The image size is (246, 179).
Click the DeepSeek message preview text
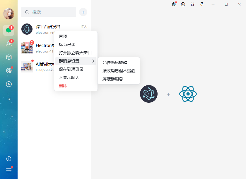pos(45,70)
